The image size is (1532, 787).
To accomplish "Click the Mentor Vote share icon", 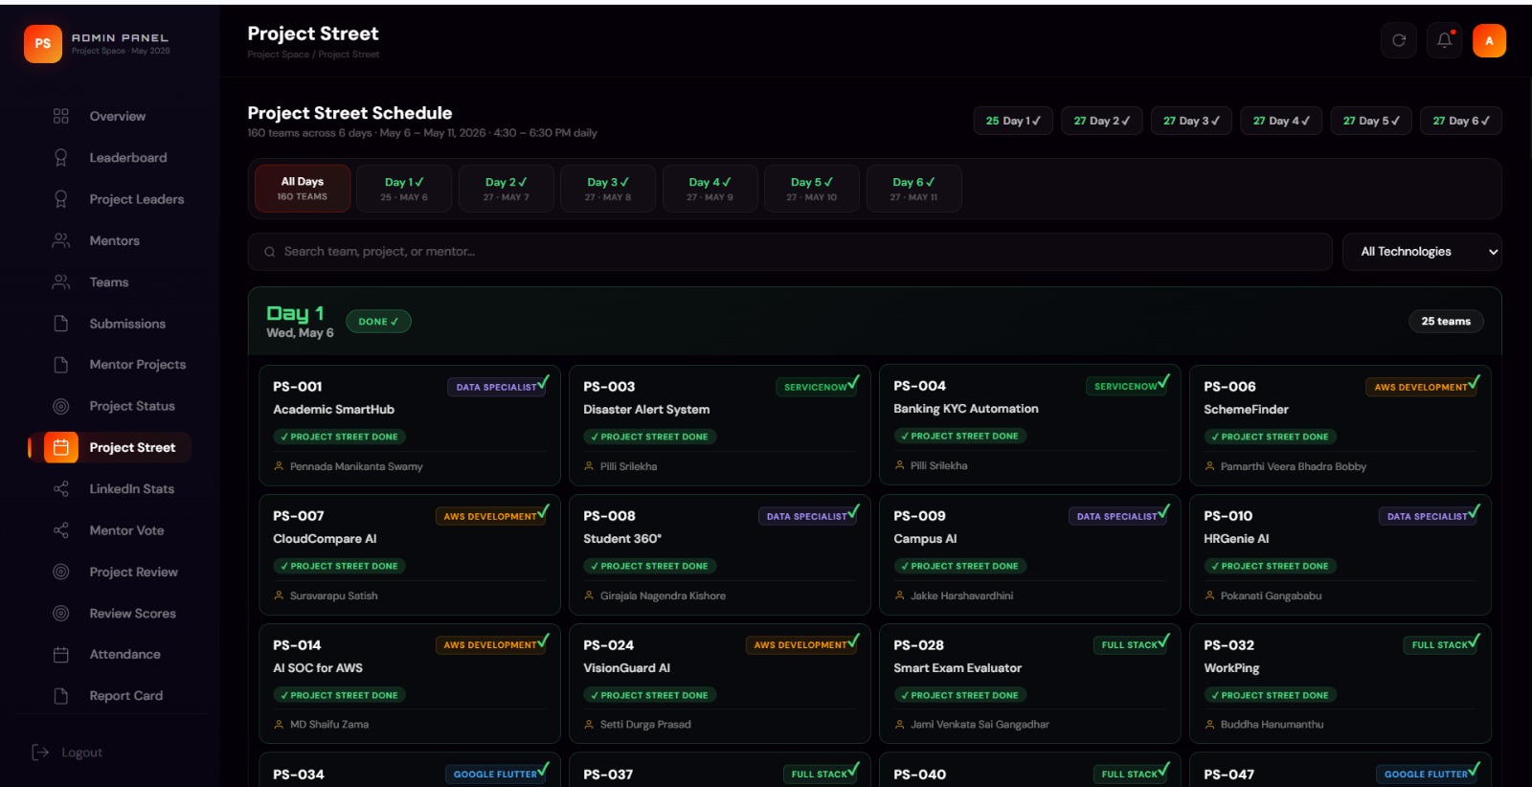I will 61,530.
